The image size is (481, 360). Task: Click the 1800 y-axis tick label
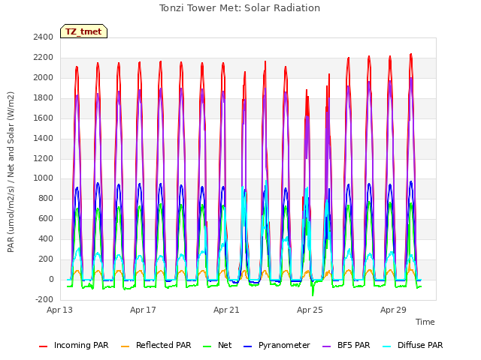coord(44,97)
